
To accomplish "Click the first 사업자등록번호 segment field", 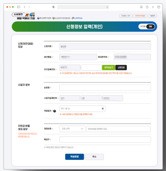I will (x=70, y=98).
